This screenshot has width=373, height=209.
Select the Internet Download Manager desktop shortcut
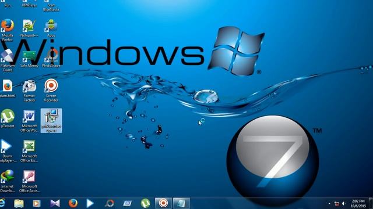click(x=8, y=181)
